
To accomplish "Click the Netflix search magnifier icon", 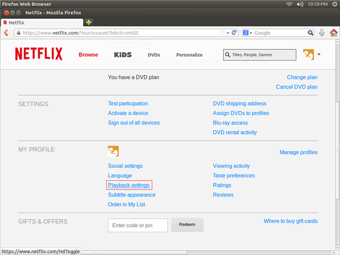I will tap(227, 55).
